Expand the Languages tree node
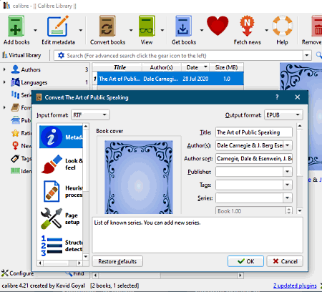Screen dimensions: 322x292 pos(4,82)
